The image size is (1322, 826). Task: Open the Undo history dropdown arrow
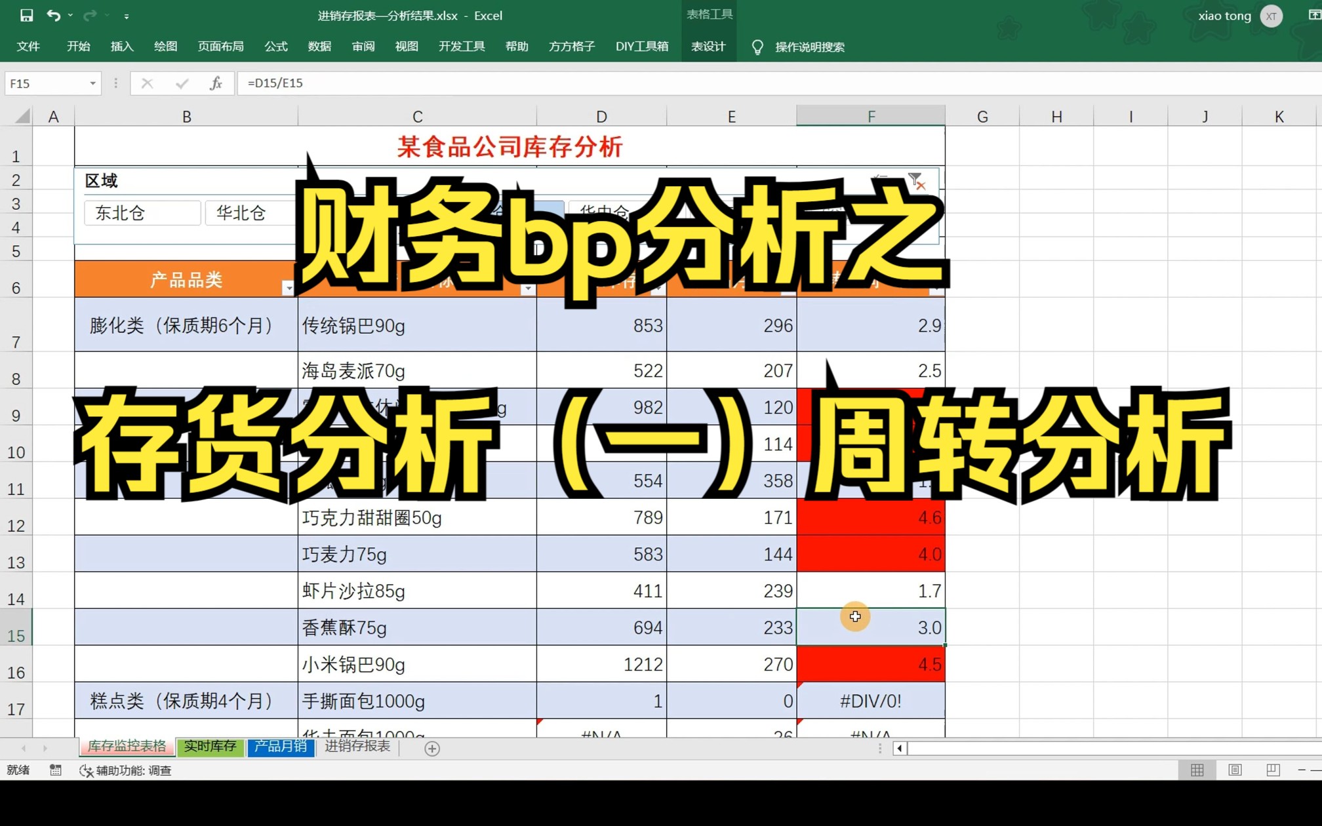(70, 15)
